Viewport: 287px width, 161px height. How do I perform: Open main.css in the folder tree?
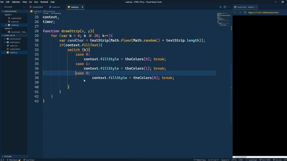(x=14, y=46)
